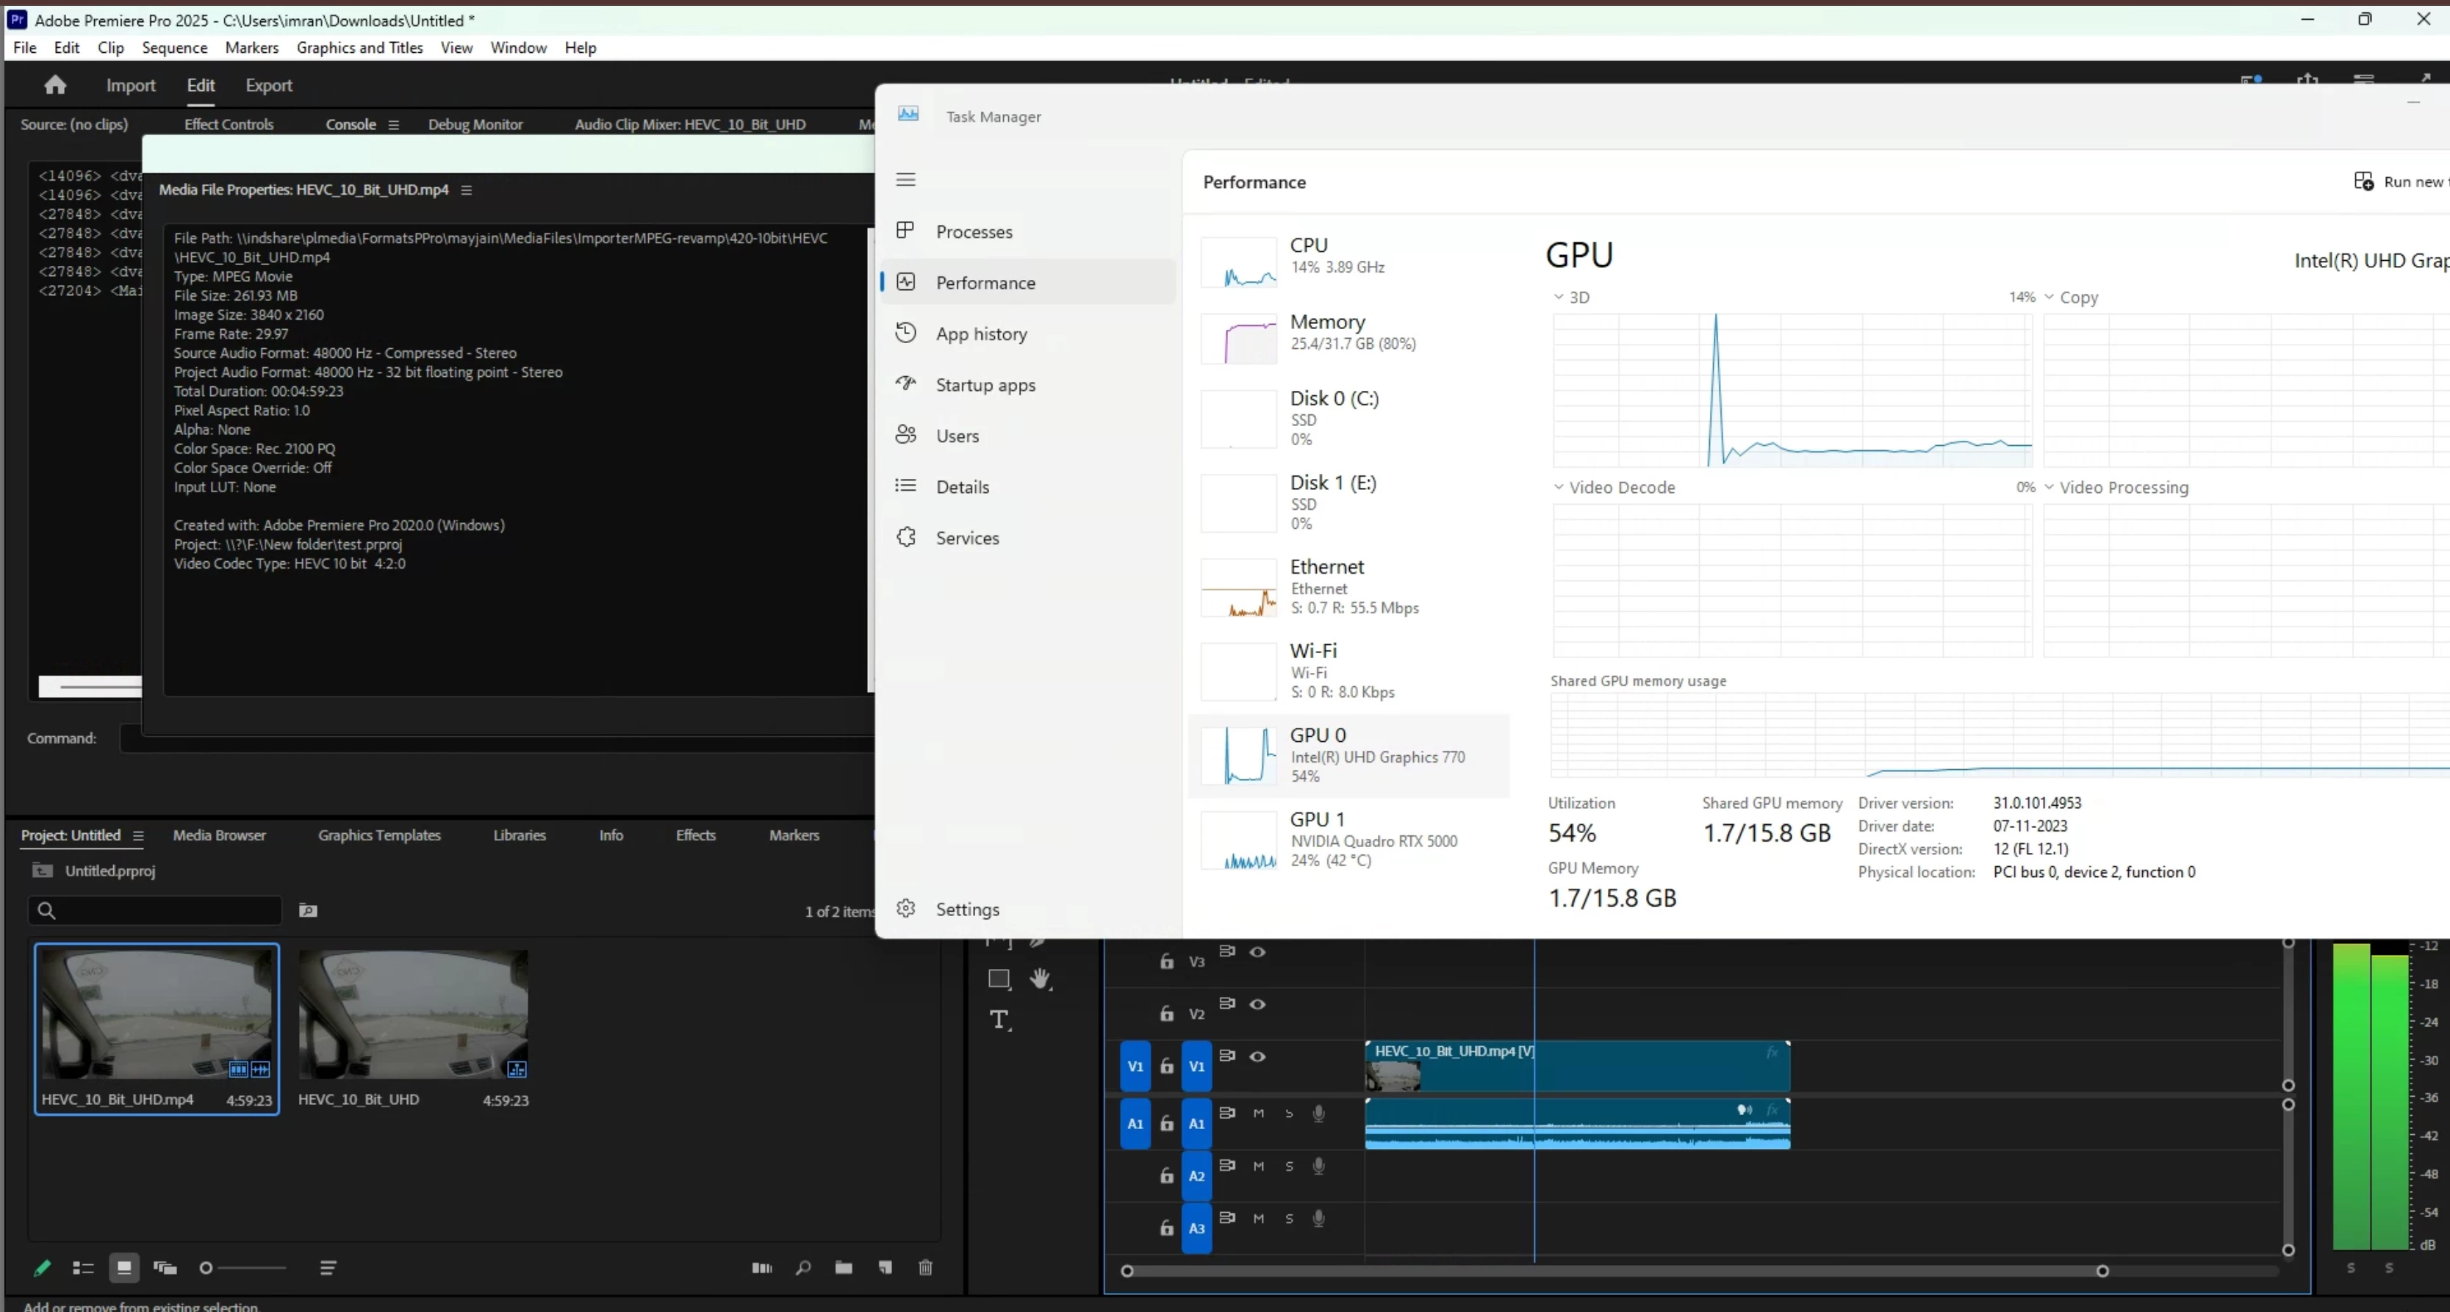Select the Type tool

point(999,1020)
